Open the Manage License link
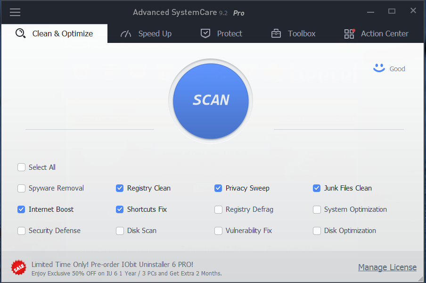The width and height of the screenshot is (426, 283). coord(387,267)
